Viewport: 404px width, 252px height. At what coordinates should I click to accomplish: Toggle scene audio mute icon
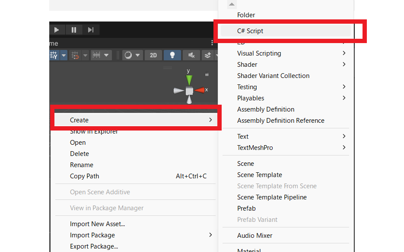(191, 55)
